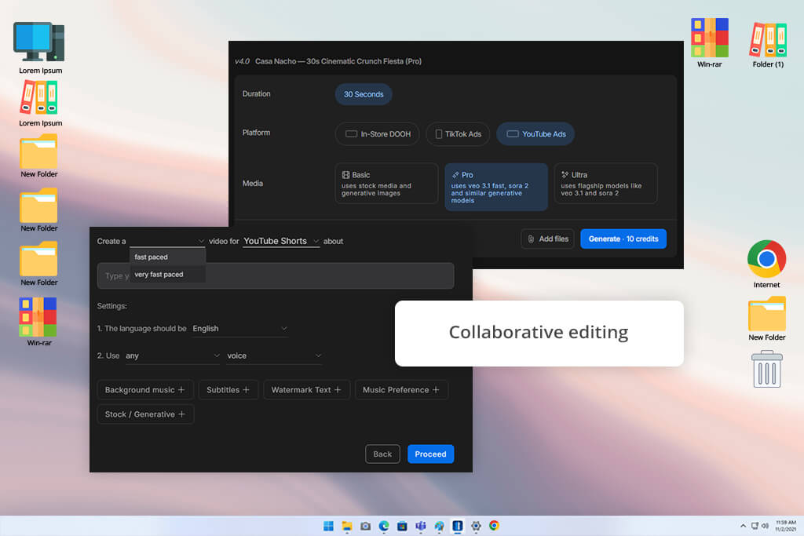This screenshot has width=804, height=536.
Task: Click the 'Collaborative editing' card text
Action: click(x=539, y=332)
